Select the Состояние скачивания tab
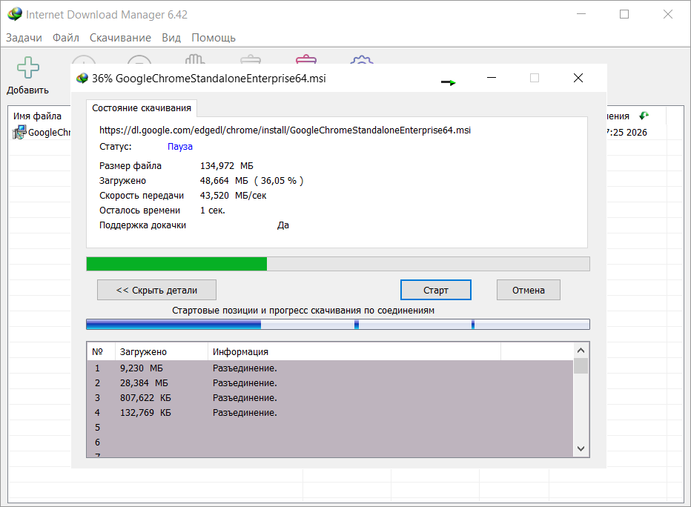This screenshot has height=507, width=691. pyautogui.click(x=142, y=108)
